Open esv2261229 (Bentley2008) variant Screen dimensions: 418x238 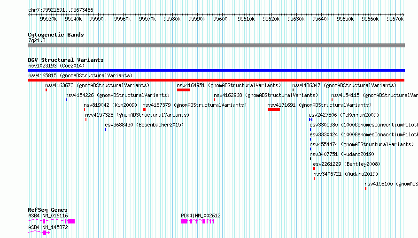(x=347, y=164)
